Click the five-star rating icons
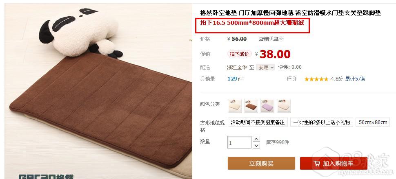Screen dimensions: 396x179 [316, 79]
